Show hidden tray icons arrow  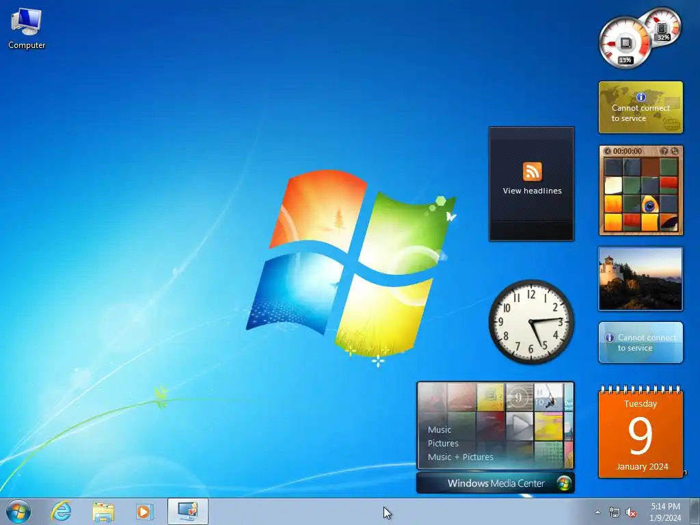coord(598,512)
